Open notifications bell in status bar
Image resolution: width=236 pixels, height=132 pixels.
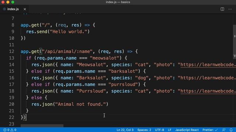231,130
